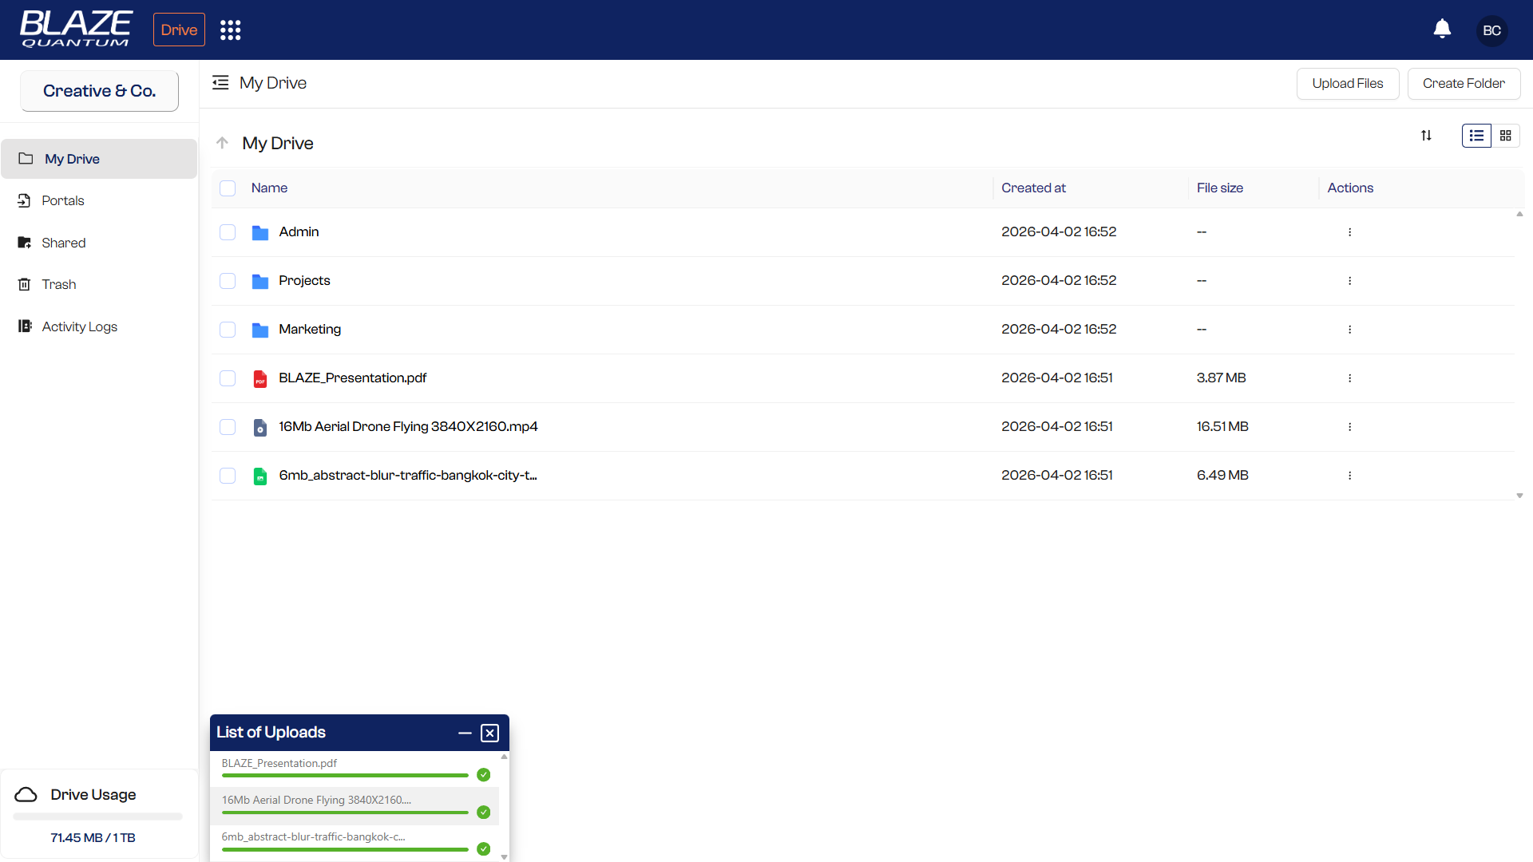Image resolution: width=1533 pixels, height=862 pixels.
Task: Switch to list view layout
Action: point(1476,136)
